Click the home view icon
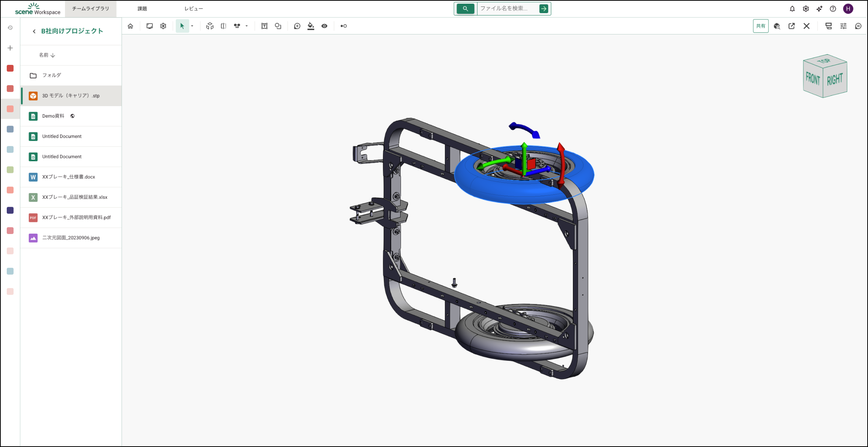 [x=130, y=26]
